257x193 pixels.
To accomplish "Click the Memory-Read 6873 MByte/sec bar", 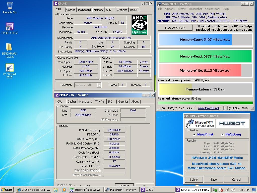I will [x=205, y=57].
